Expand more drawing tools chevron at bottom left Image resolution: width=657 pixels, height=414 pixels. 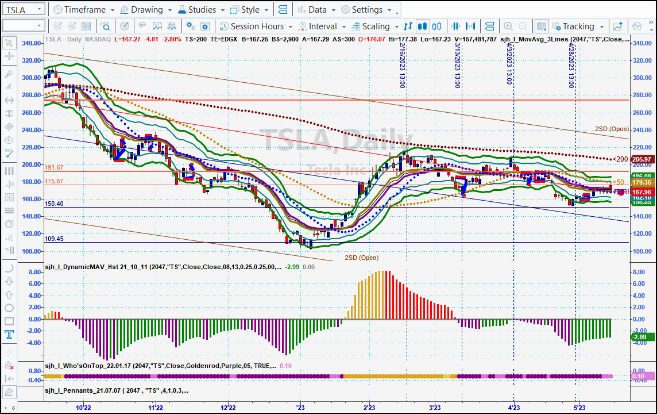13,407
